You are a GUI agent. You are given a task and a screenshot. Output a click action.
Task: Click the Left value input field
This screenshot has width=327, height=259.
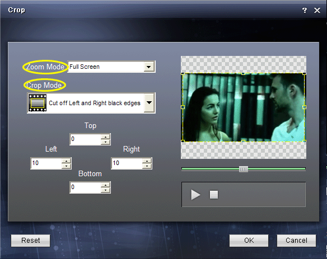pyautogui.click(x=46, y=163)
